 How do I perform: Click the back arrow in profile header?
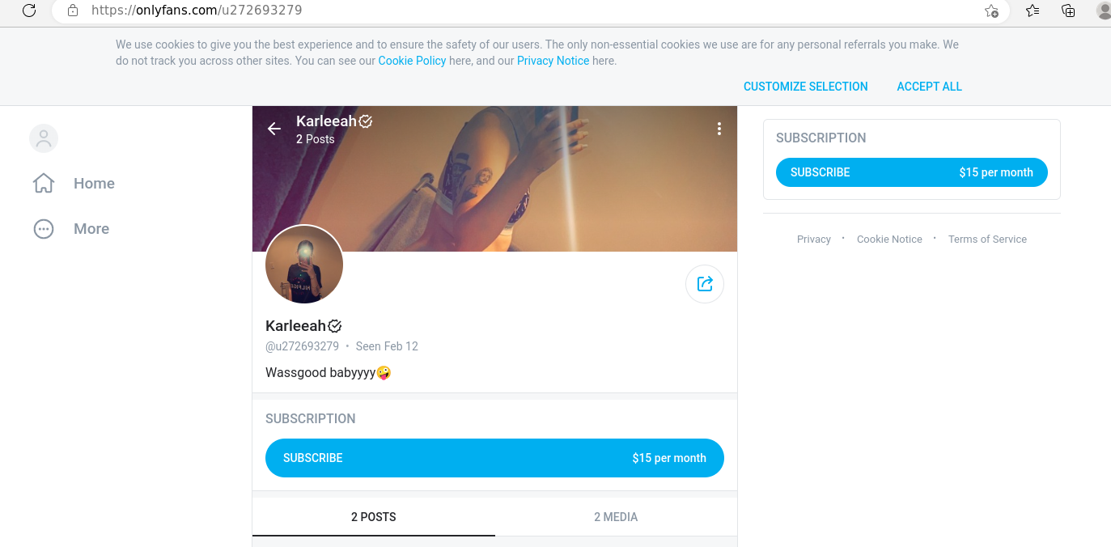[x=274, y=129]
